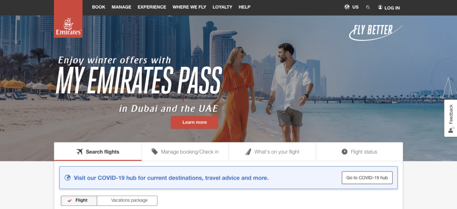Click the user profile icon beside LOG IN

click(380, 7)
